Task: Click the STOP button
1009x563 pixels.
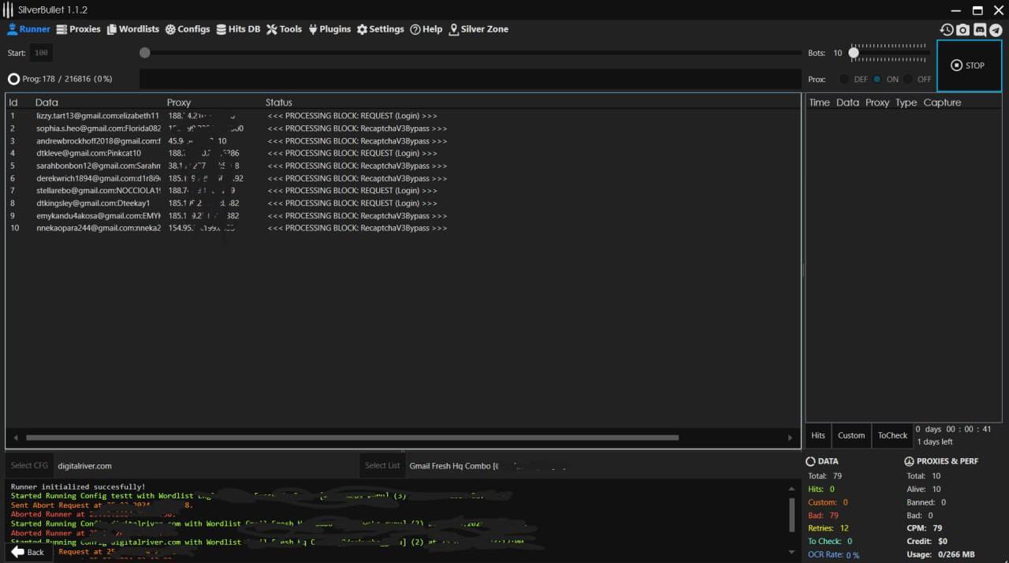Action: click(969, 65)
